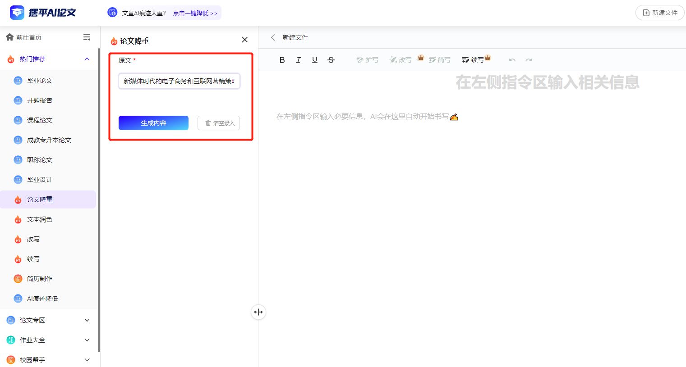The width and height of the screenshot is (686, 367).
Task: Clear input using the 清空录入 button
Action: 219,122
